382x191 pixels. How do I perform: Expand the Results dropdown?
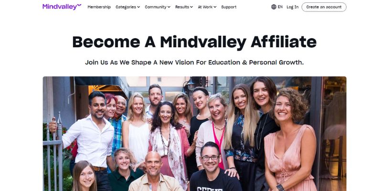(x=184, y=7)
